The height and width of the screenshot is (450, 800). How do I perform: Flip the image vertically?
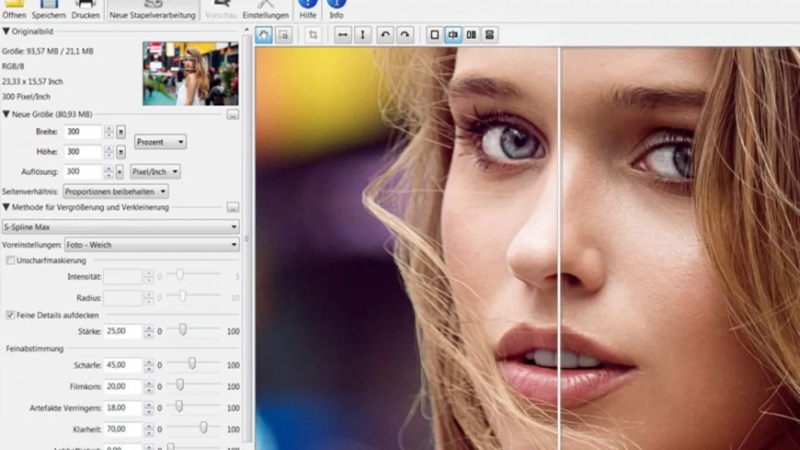coord(362,35)
